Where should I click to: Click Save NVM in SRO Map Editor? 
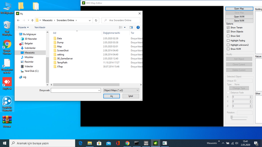239,21
